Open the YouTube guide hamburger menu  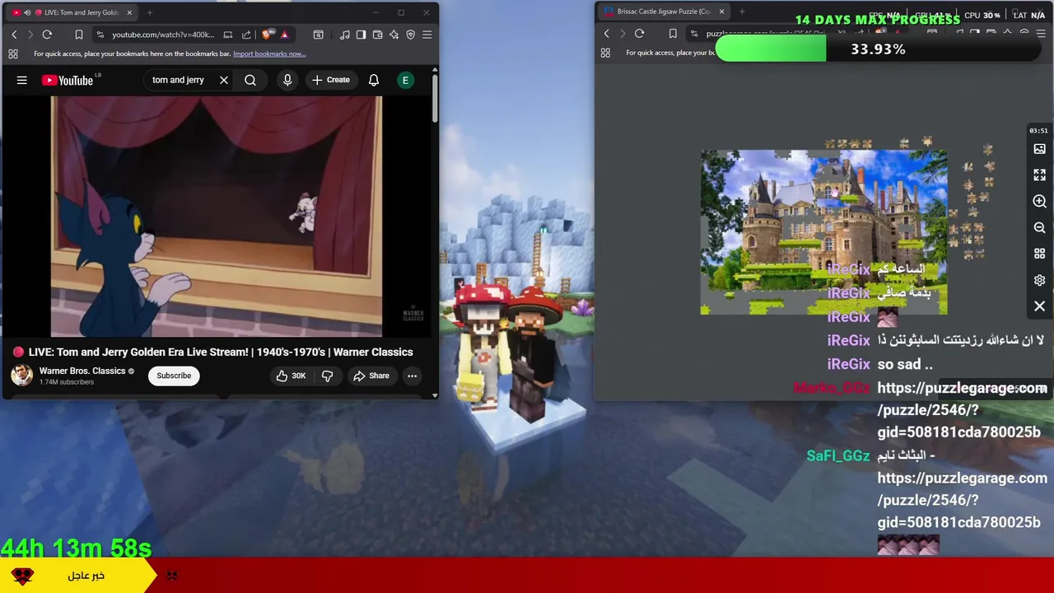coord(22,80)
